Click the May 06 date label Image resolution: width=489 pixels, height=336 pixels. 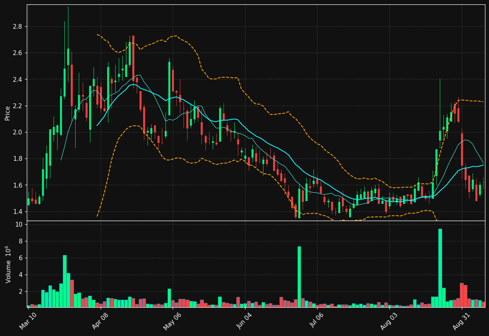click(x=172, y=321)
